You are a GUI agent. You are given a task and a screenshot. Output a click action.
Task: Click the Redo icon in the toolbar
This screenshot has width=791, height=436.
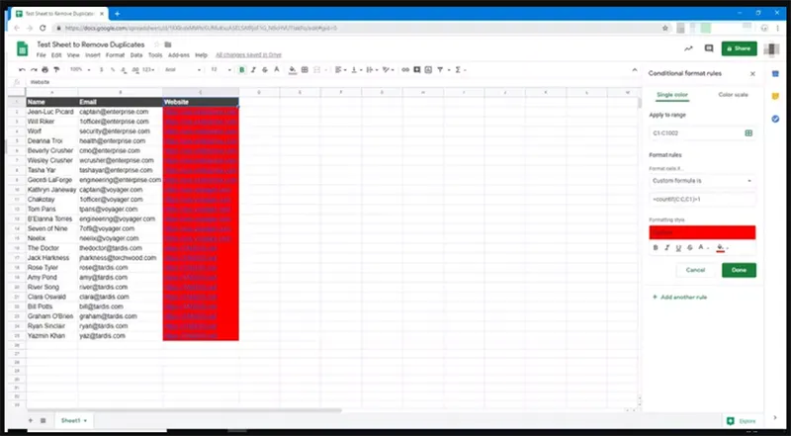tap(34, 69)
